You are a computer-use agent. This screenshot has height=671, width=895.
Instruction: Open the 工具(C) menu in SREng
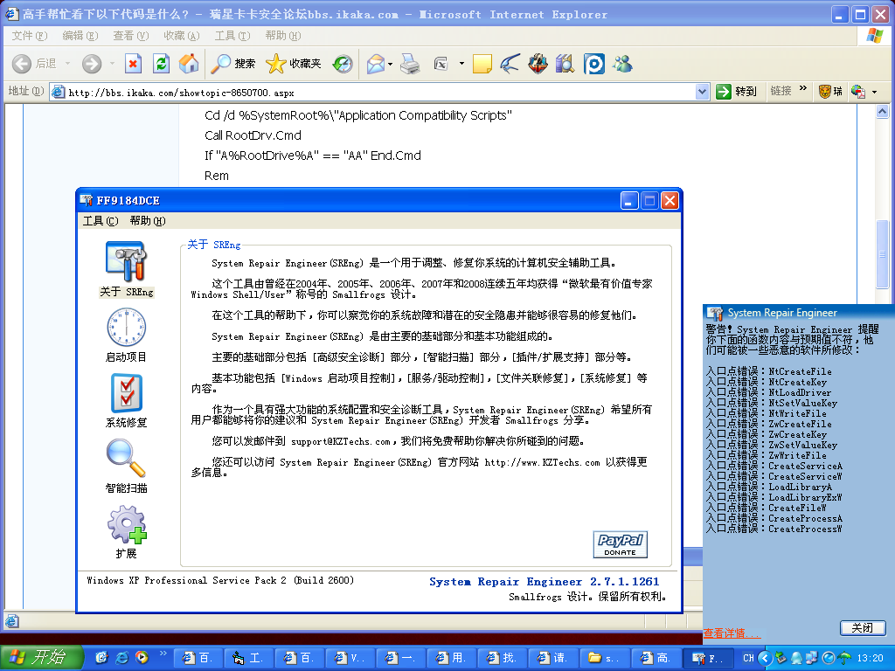[x=101, y=221]
